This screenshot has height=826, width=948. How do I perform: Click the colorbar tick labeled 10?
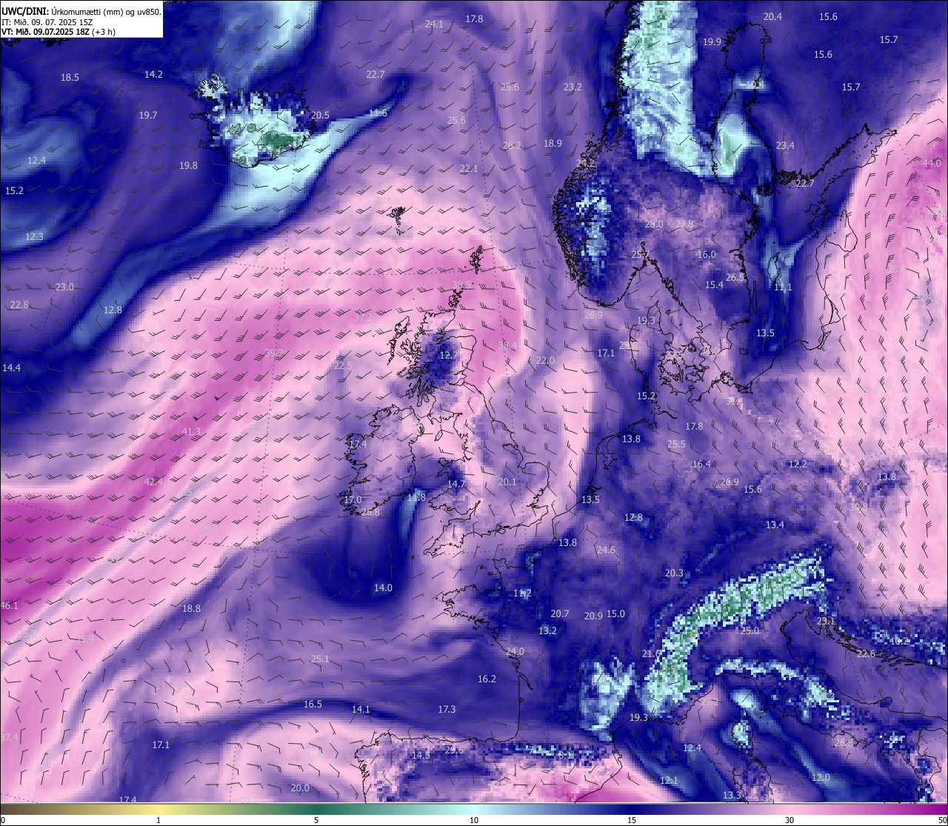(474, 820)
